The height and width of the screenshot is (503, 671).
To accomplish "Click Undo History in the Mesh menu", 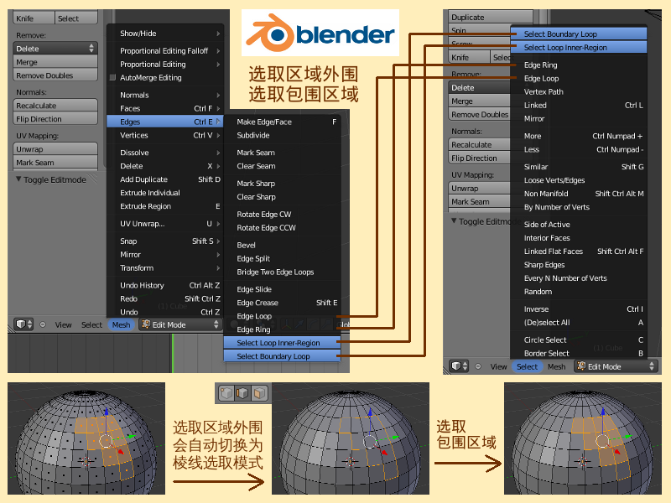I will coord(165,285).
